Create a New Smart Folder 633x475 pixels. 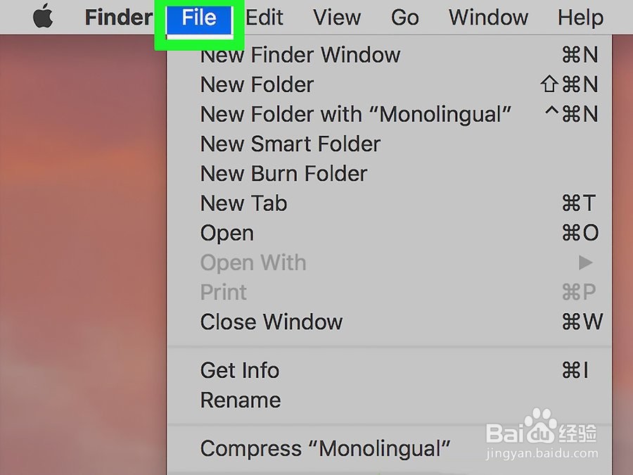click(x=290, y=144)
